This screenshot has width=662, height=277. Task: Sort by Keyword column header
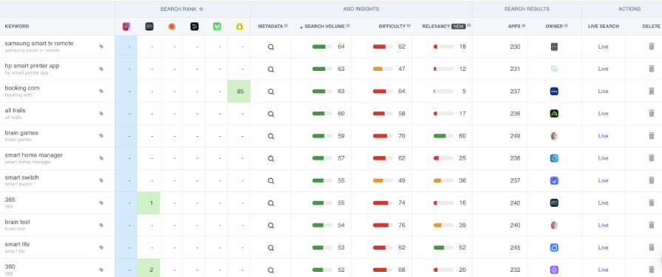point(17,26)
